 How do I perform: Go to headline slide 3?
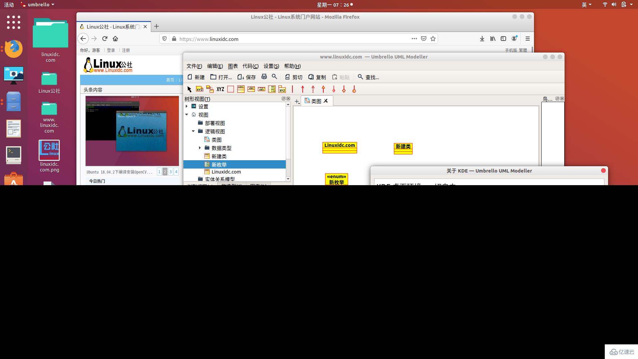(x=170, y=172)
